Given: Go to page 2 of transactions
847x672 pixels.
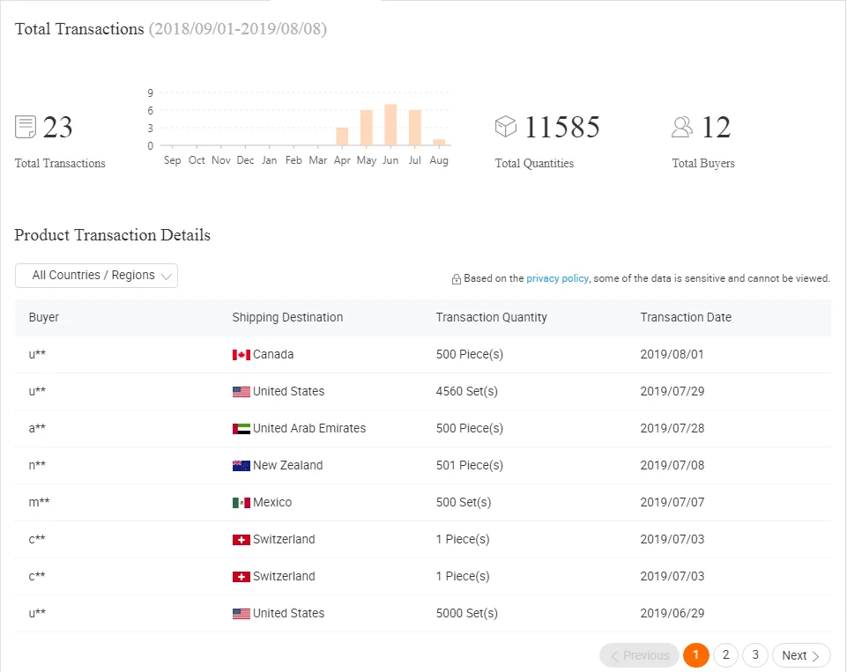Looking at the screenshot, I should click(725, 655).
